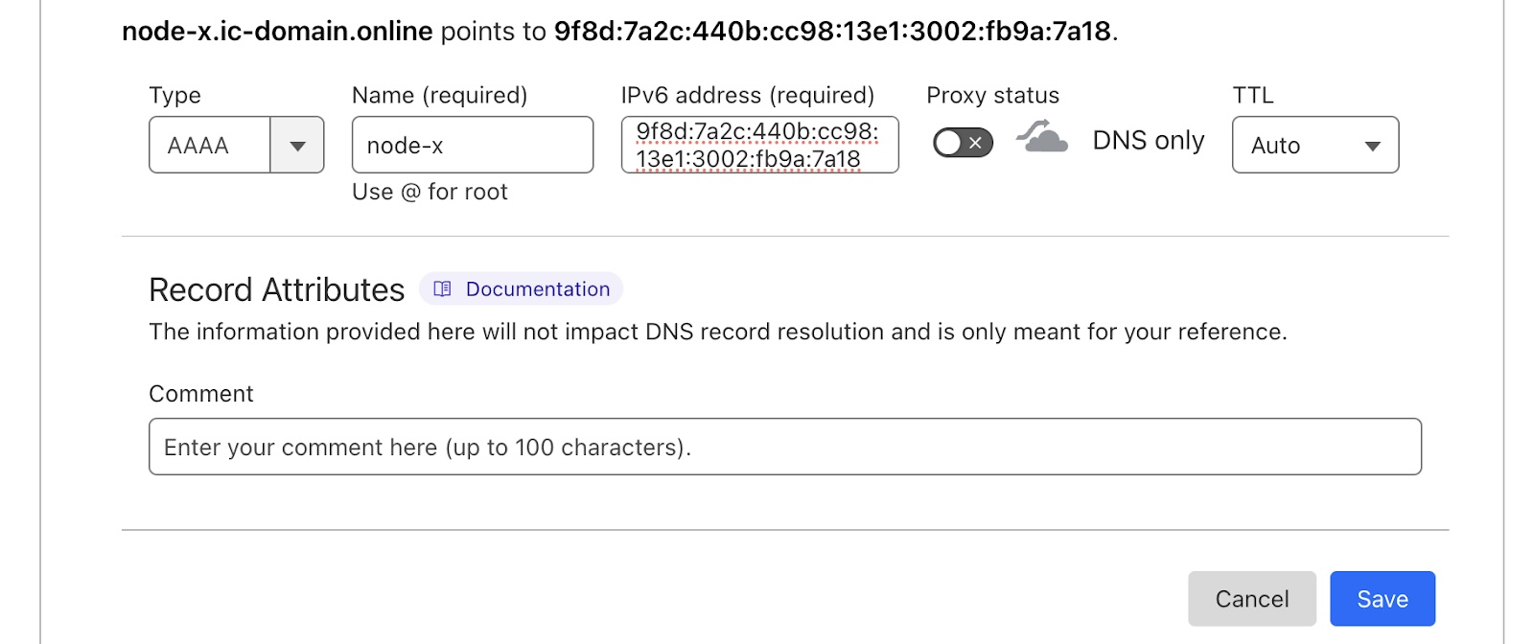The height and width of the screenshot is (644, 1534).
Task: Click the node-x.ic-domain.online hostname in summary
Action: [x=277, y=32]
